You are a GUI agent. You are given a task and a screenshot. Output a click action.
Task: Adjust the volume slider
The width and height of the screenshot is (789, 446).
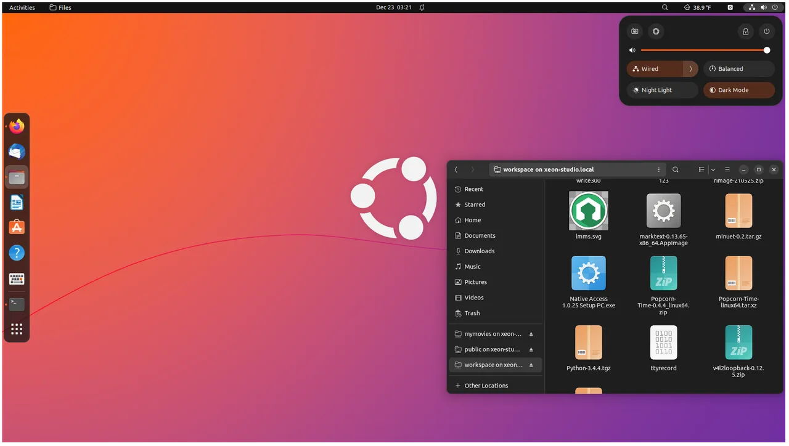(704, 51)
